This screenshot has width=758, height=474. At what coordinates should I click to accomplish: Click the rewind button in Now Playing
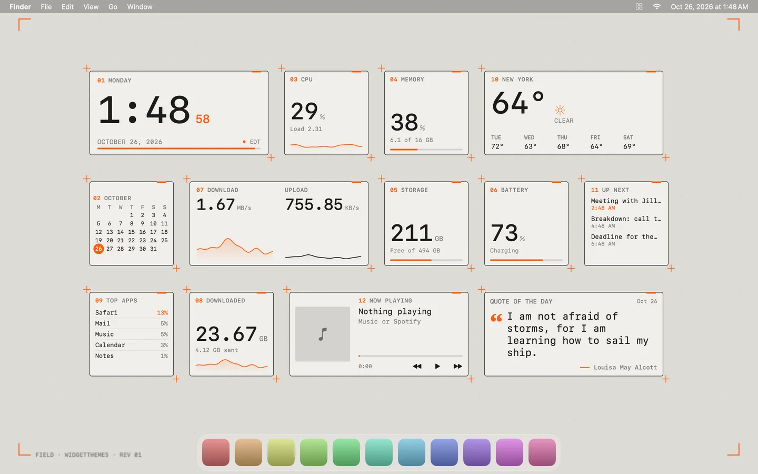click(x=417, y=366)
